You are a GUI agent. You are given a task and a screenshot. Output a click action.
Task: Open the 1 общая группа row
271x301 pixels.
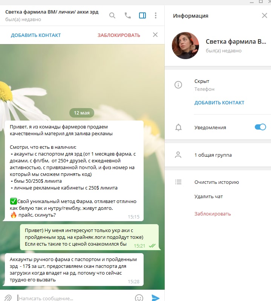coord(218,155)
